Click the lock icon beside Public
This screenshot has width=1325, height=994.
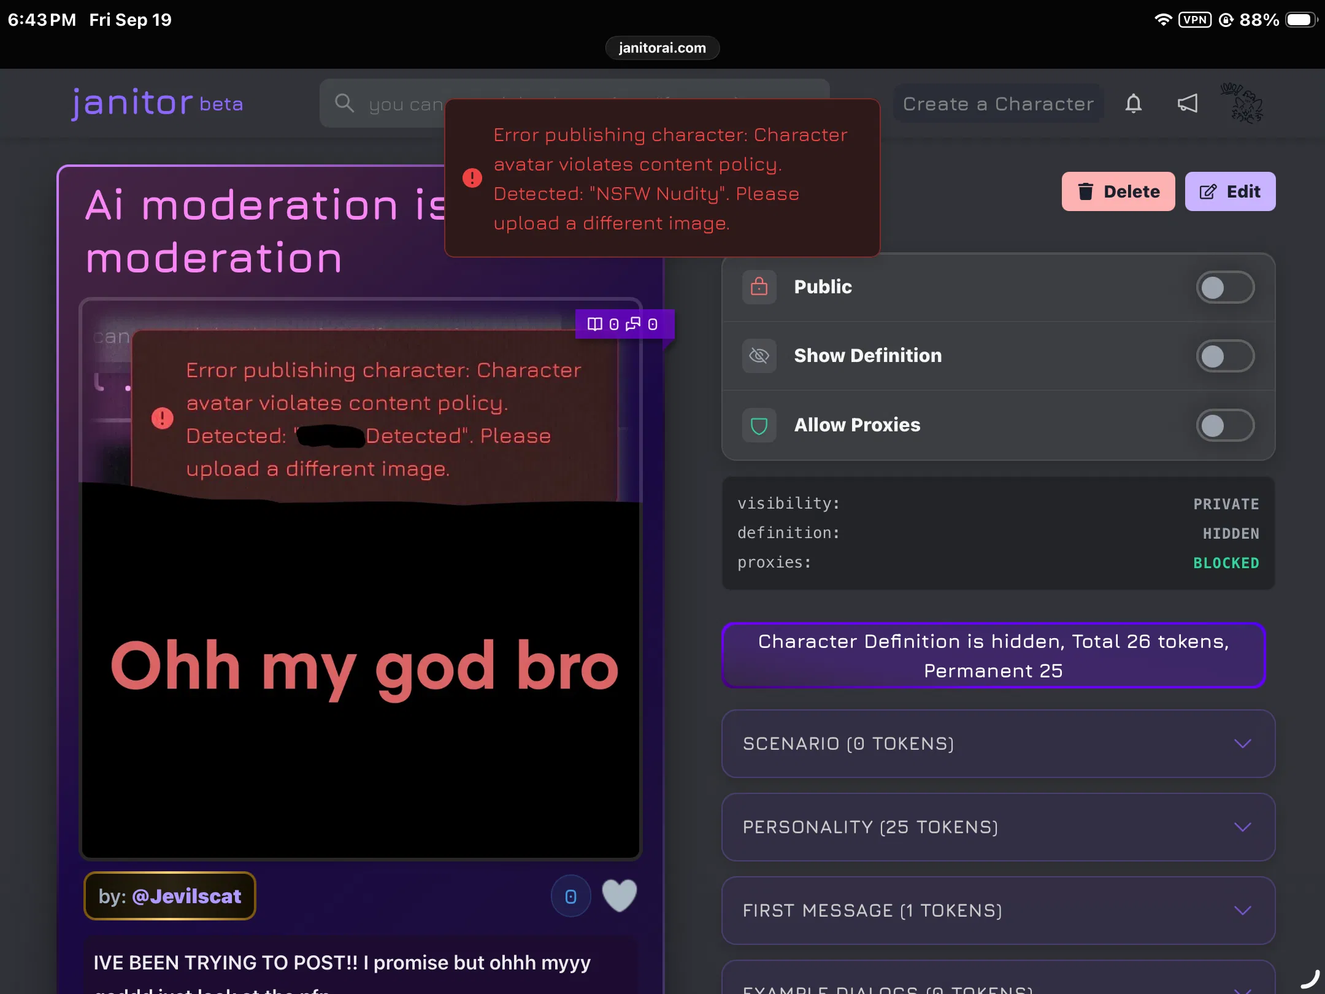759,287
